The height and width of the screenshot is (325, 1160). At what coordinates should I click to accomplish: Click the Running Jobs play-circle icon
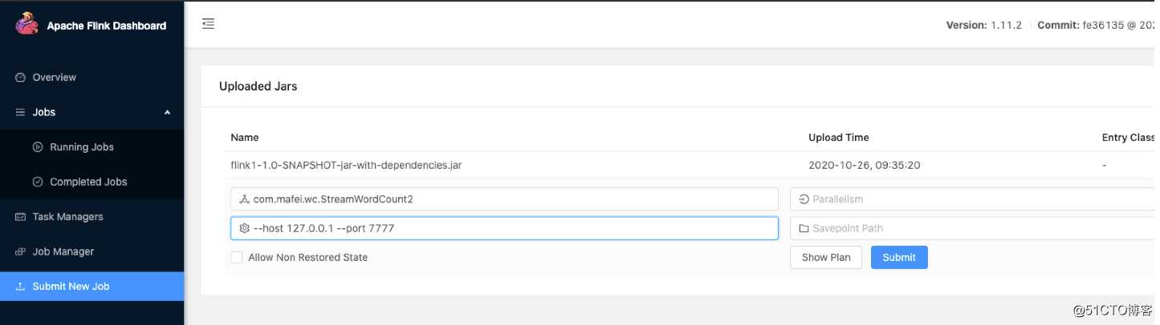[38, 147]
